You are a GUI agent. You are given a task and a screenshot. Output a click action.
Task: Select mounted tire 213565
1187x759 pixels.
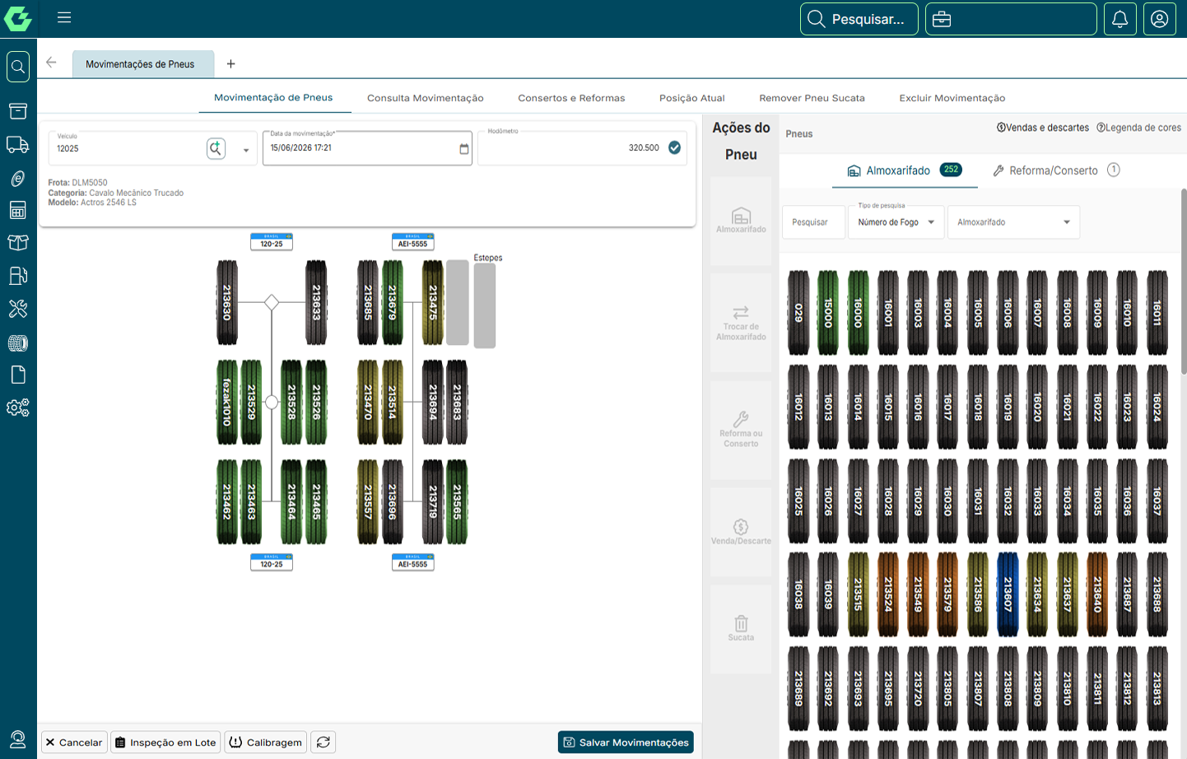coord(457,501)
